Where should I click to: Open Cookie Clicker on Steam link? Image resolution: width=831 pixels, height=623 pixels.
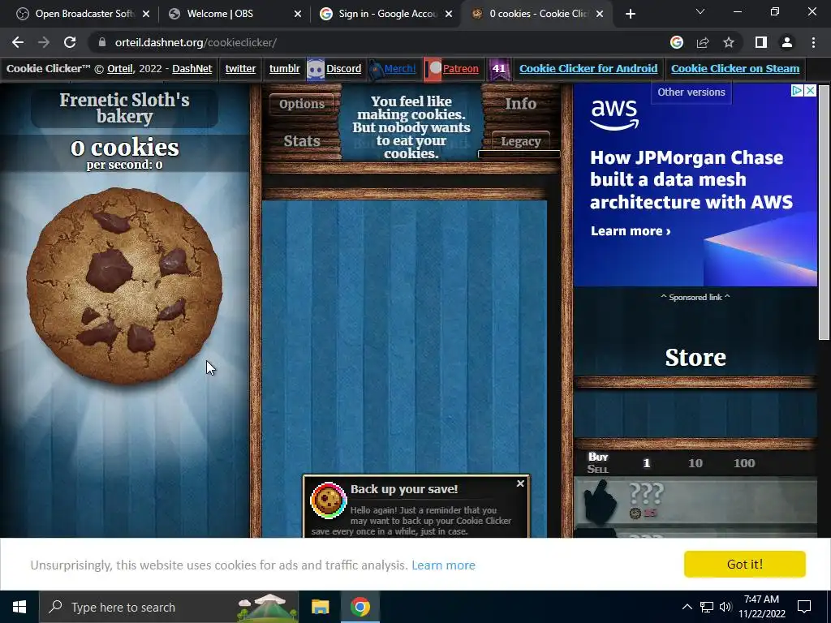pos(735,69)
